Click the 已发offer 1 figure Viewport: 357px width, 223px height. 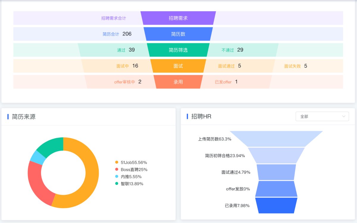(x=226, y=82)
